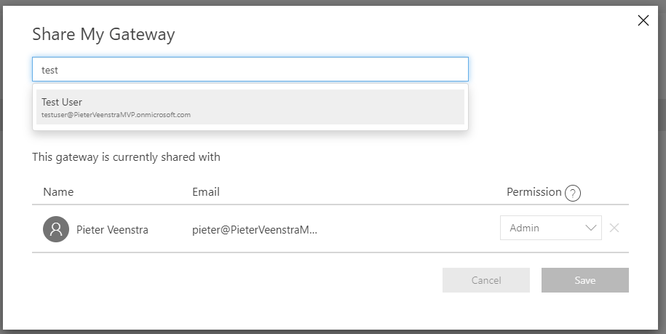Click the user search field containing 'test'

(250, 69)
